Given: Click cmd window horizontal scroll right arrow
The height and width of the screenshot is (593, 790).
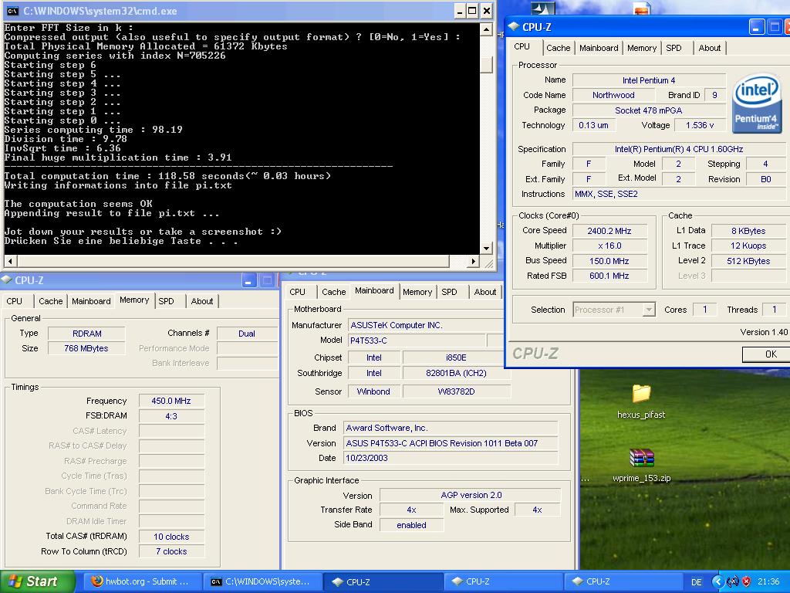Looking at the screenshot, I should tap(473, 261).
